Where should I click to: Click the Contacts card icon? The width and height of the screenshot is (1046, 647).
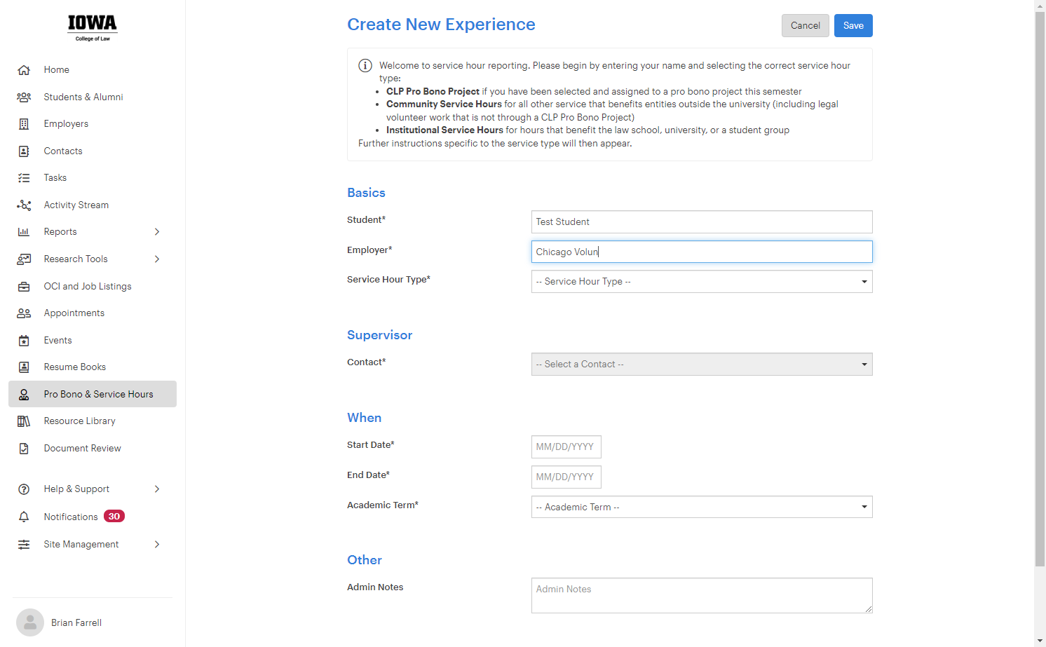(x=24, y=151)
